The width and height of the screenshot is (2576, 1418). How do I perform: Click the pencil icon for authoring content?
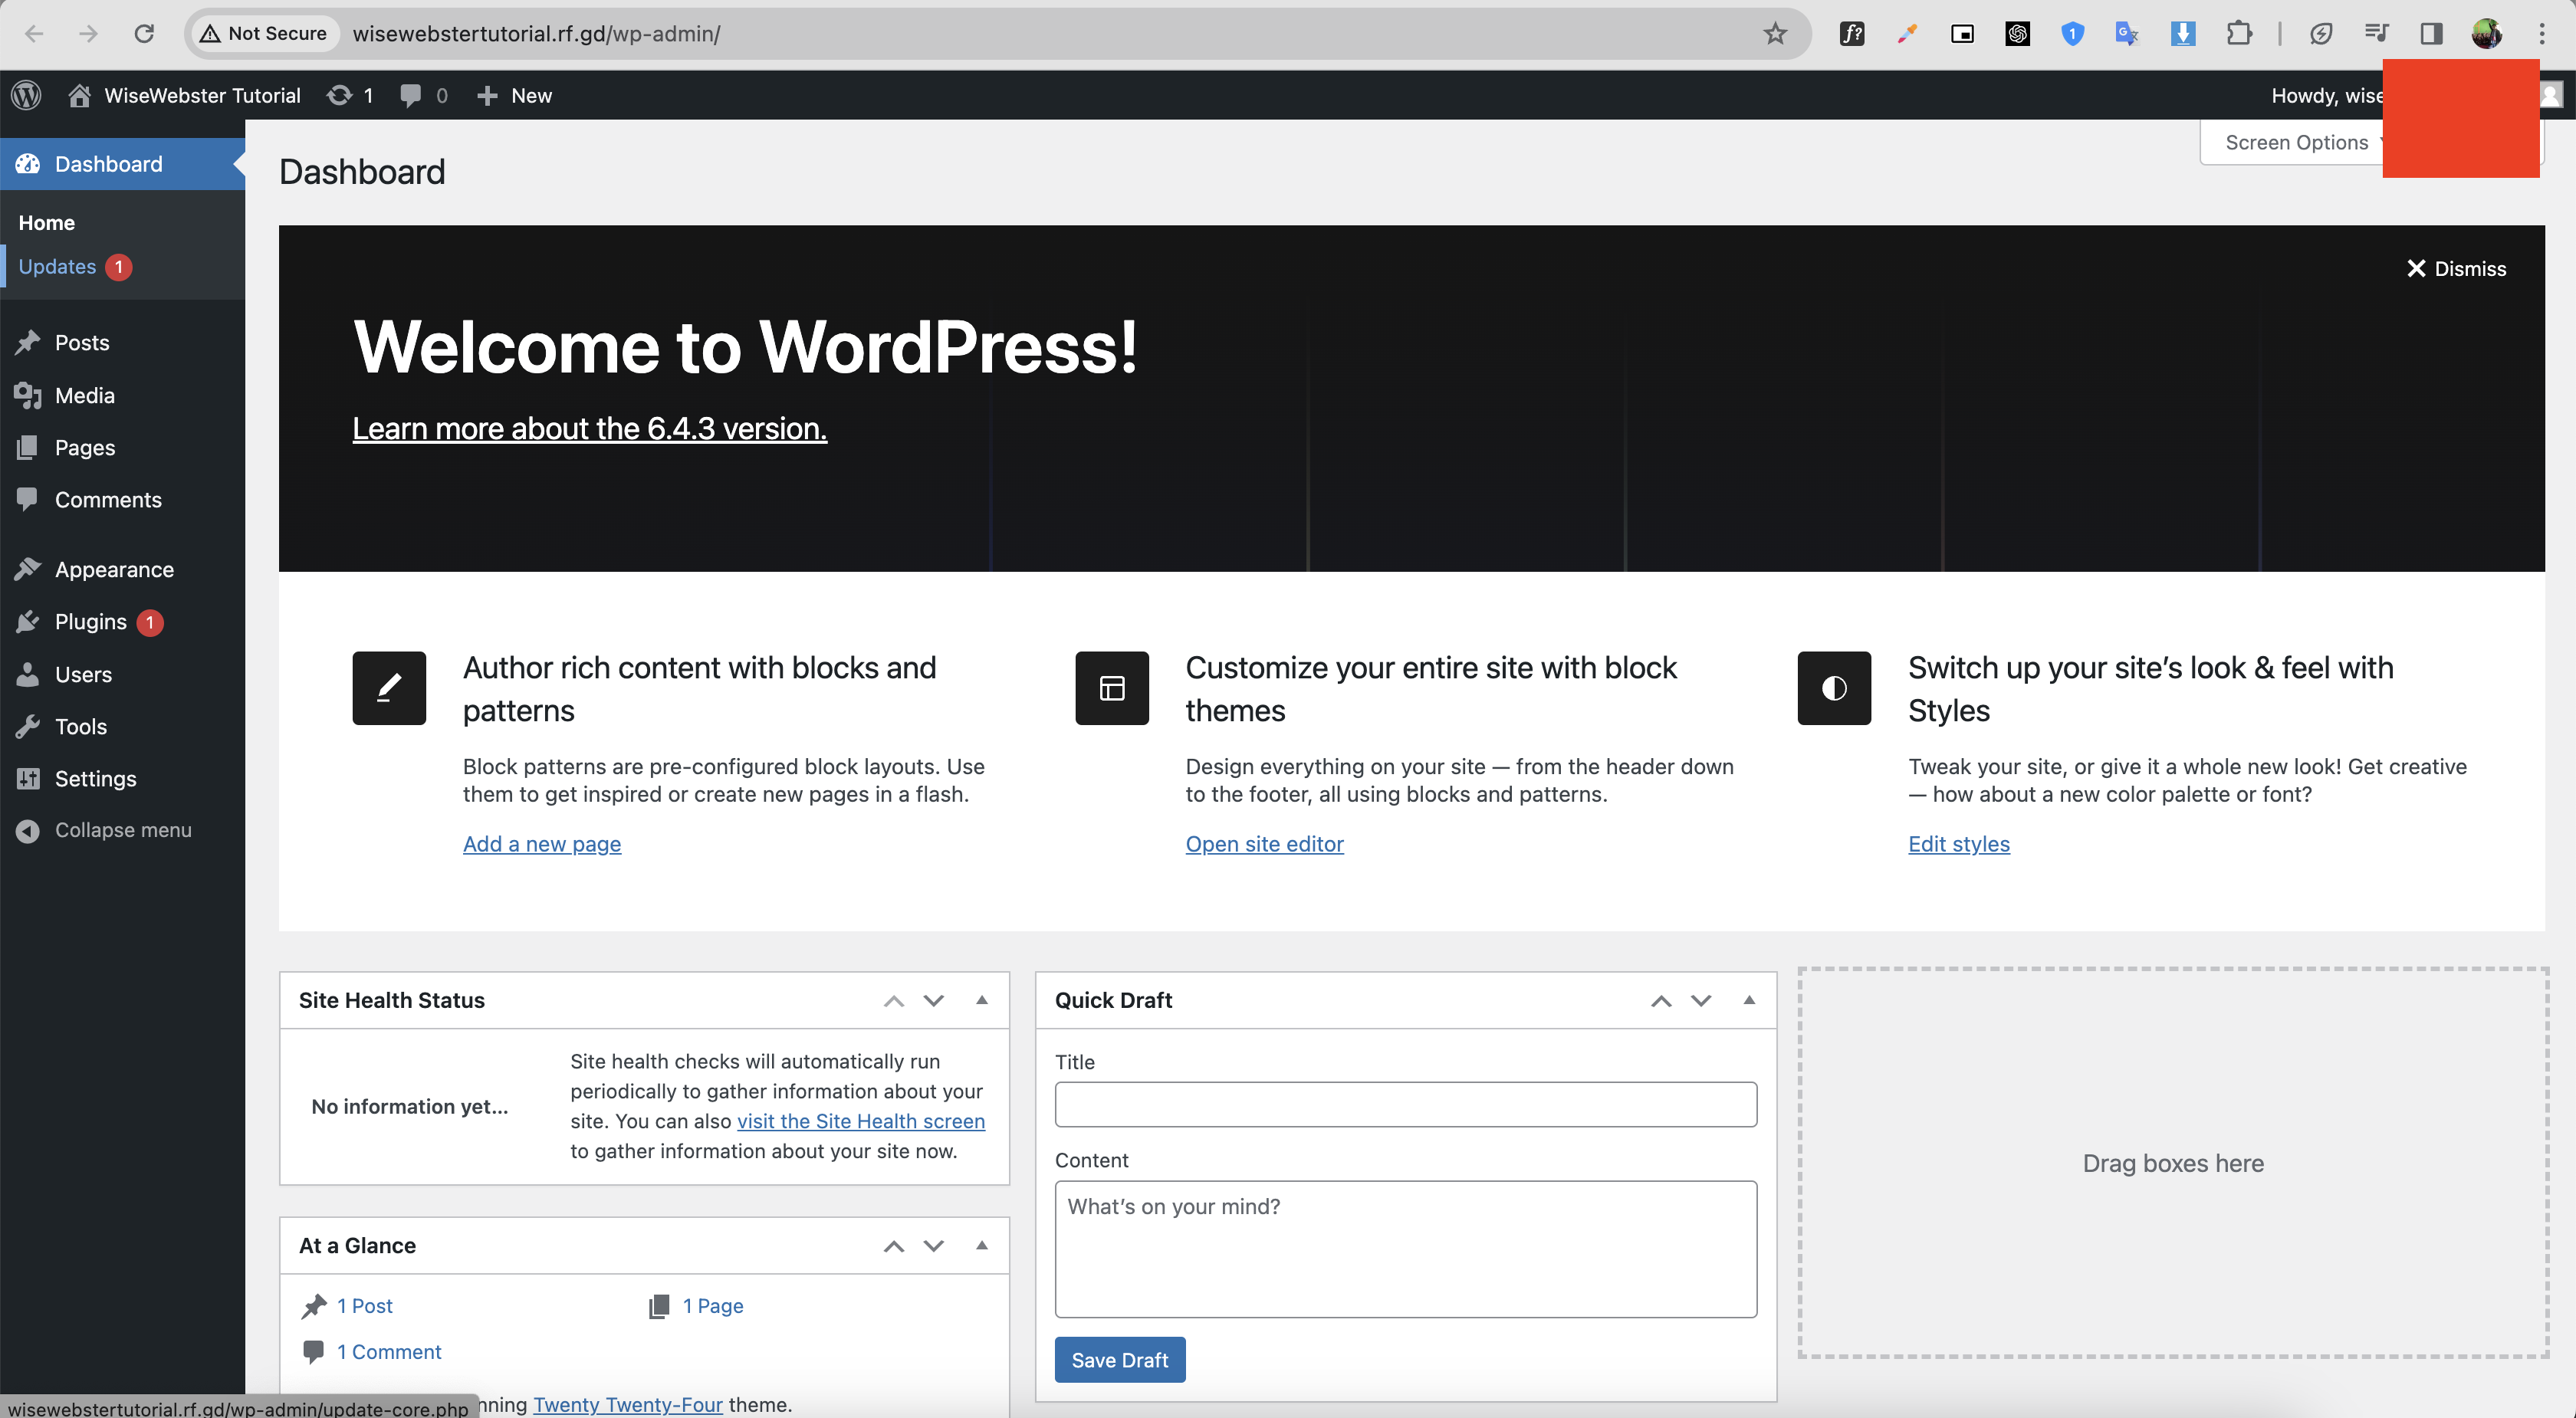click(x=389, y=688)
